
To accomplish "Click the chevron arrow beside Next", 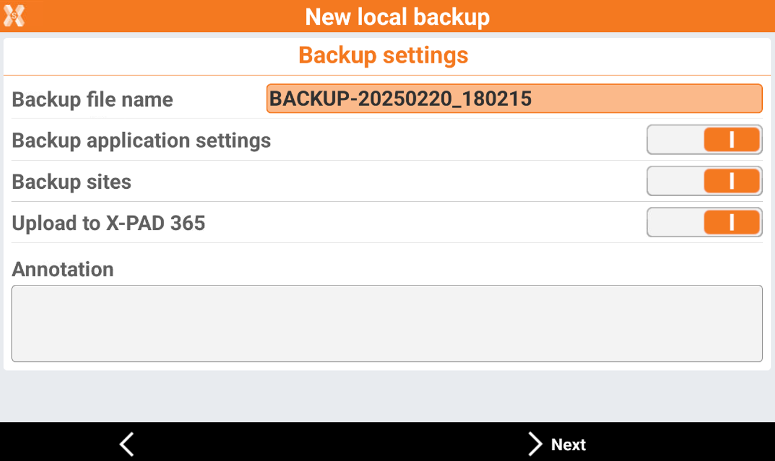I will pyautogui.click(x=535, y=444).
